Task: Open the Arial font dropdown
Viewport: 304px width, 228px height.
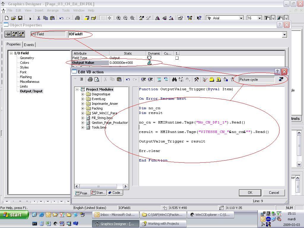Action: point(241,18)
